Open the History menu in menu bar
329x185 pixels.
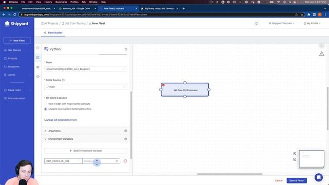48,2
